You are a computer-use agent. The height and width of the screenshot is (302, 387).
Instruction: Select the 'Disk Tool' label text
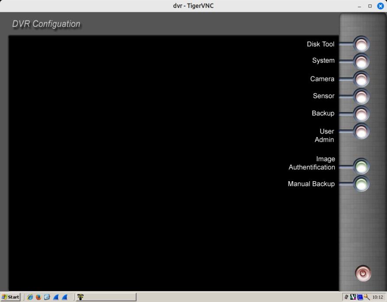point(320,44)
